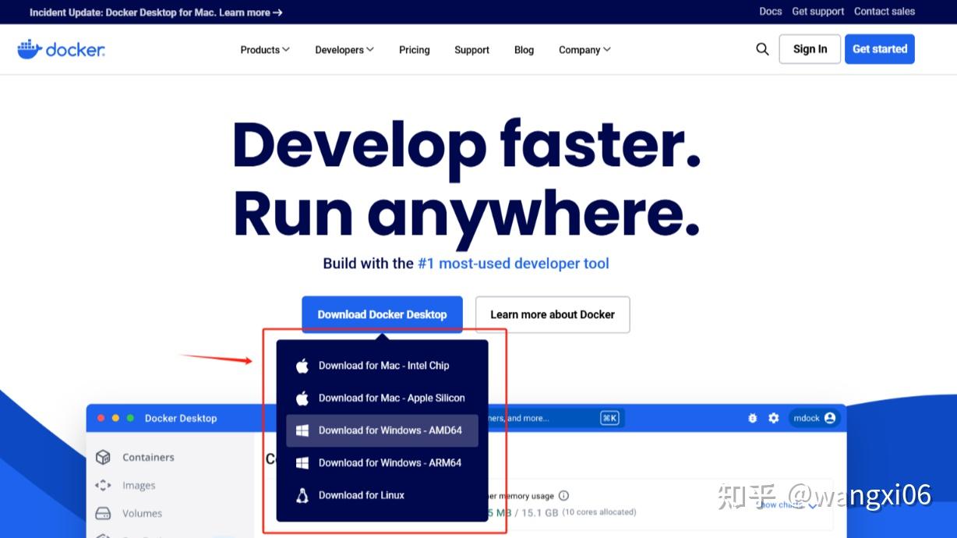Choose Download for Linux from the menu
Viewport: 957px width, 538px height.
362,494
